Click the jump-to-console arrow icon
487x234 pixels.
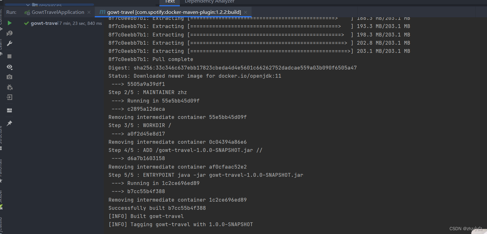click(x=9, y=98)
